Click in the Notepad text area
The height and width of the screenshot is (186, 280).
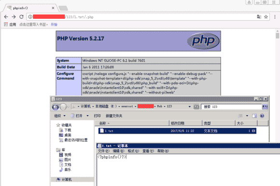click(188, 170)
